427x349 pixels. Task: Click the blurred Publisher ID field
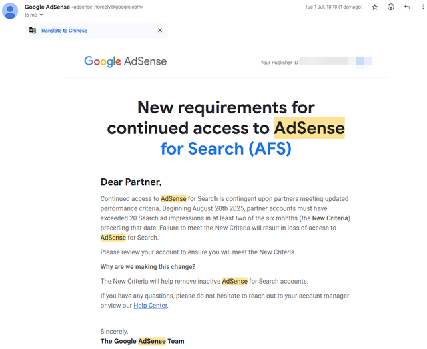(336, 62)
